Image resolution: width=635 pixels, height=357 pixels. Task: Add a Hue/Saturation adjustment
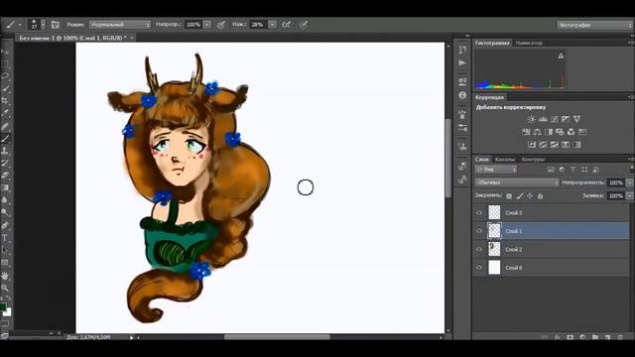526,132
